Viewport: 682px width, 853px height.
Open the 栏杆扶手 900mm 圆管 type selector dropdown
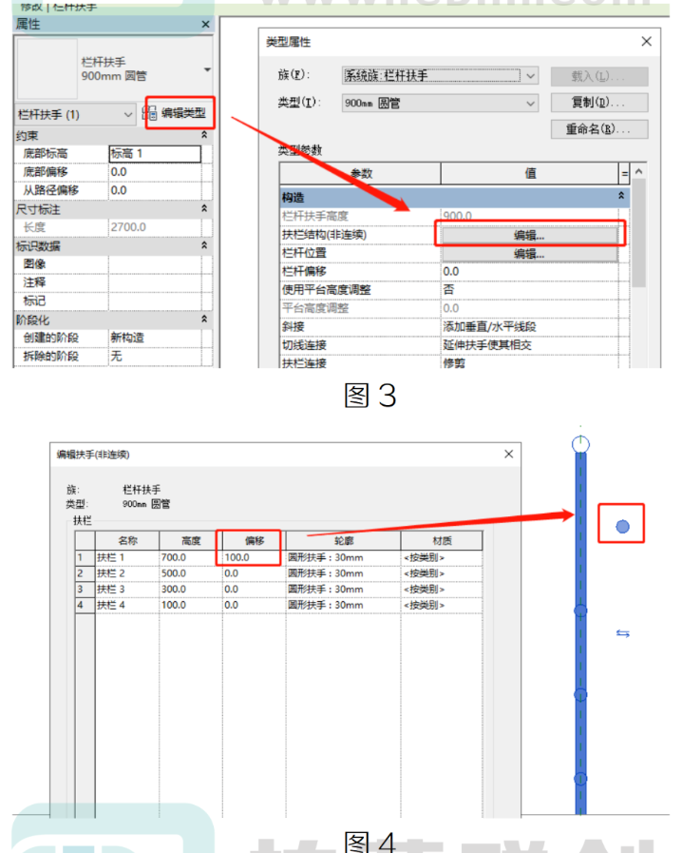(207, 69)
